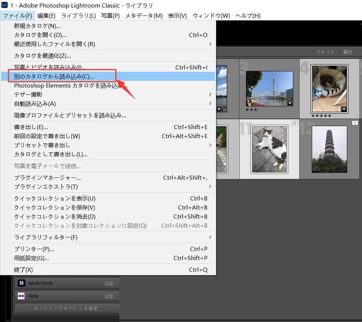Image resolution: width=362 pixels, height=322 pixels.
Task: Open the 写真(P) menu in the menu bar
Action: [110, 16]
